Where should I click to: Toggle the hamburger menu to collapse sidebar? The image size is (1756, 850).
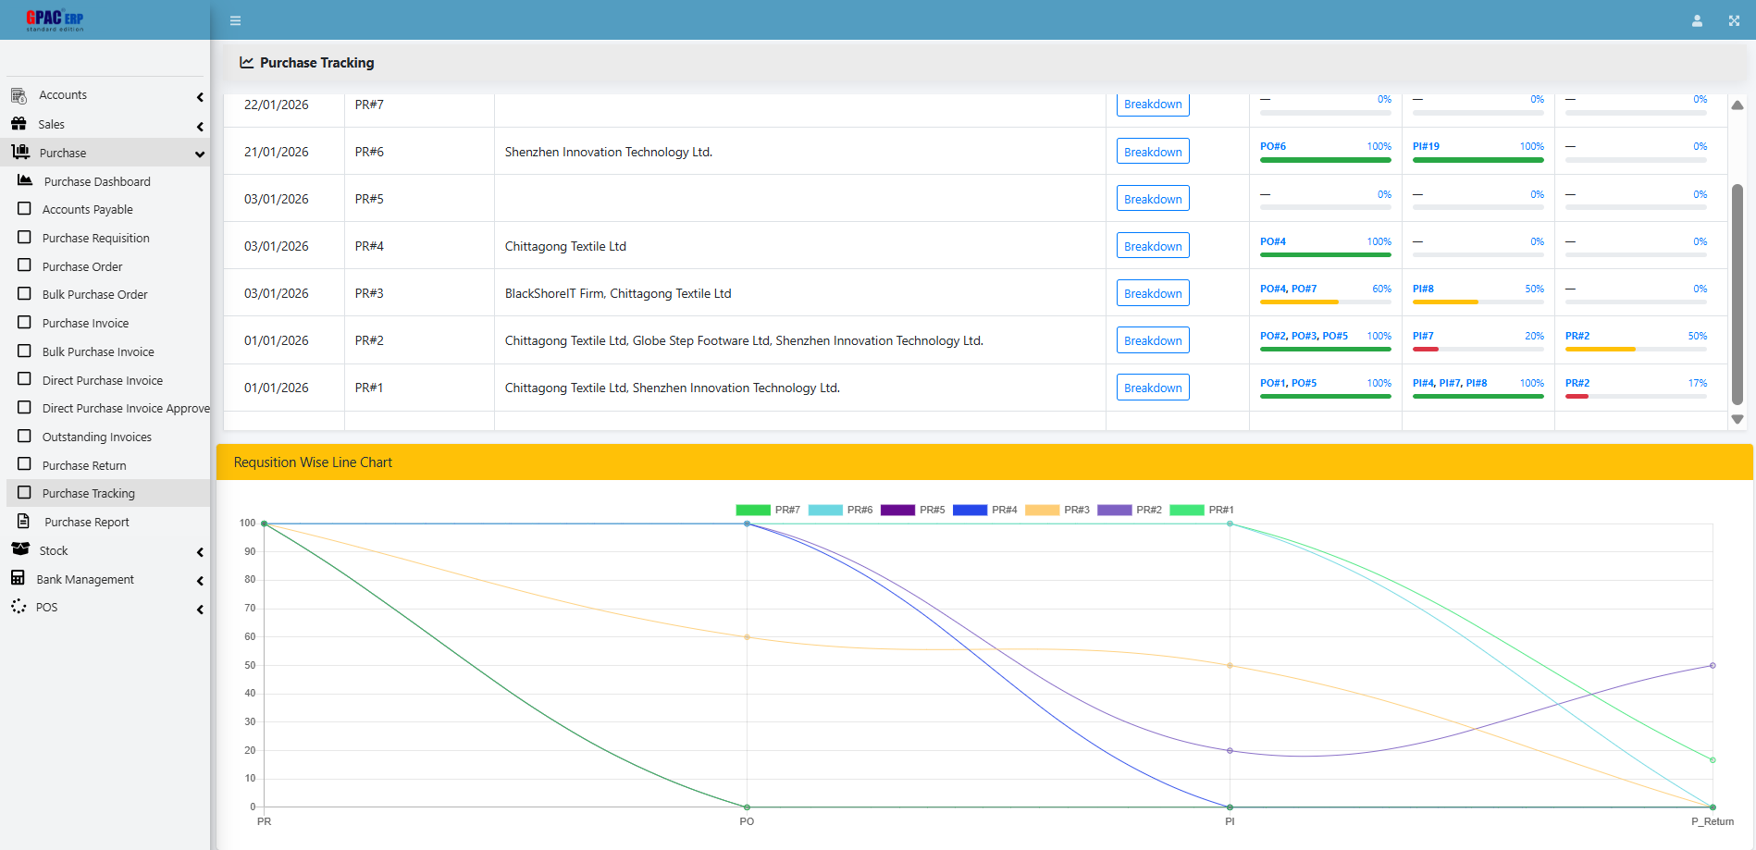click(x=235, y=19)
